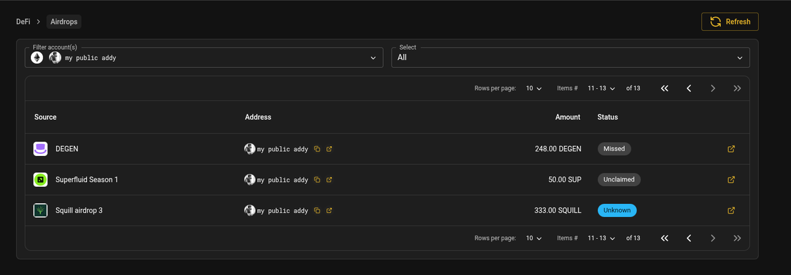Click the Missed status chip
The height and width of the screenshot is (275, 791).
[x=614, y=149]
